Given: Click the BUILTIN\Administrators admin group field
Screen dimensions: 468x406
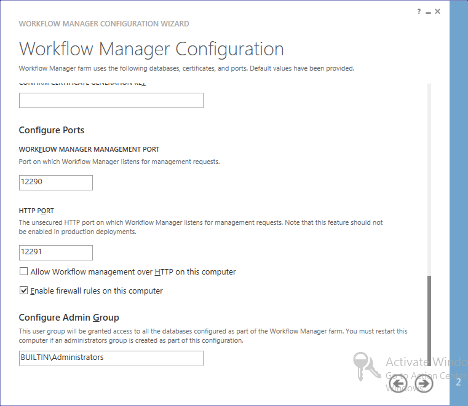Looking at the screenshot, I should click(111, 358).
